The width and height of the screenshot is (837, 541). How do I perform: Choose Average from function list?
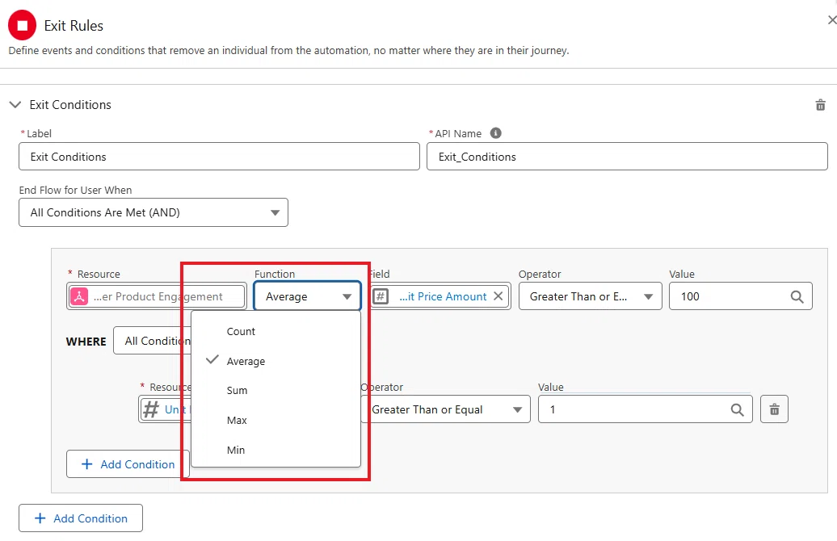[275, 361]
